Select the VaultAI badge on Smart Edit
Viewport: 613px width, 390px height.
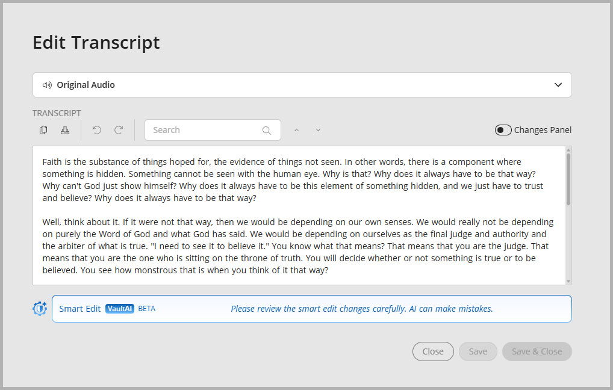click(119, 308)
